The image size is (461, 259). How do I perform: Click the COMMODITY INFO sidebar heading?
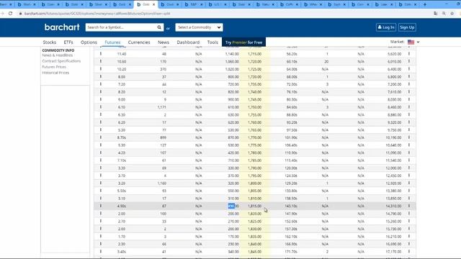pyautogui.click(x=58, y=50)
